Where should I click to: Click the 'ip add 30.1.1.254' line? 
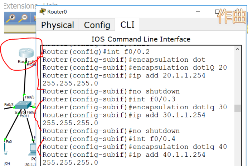coord(124,115)
